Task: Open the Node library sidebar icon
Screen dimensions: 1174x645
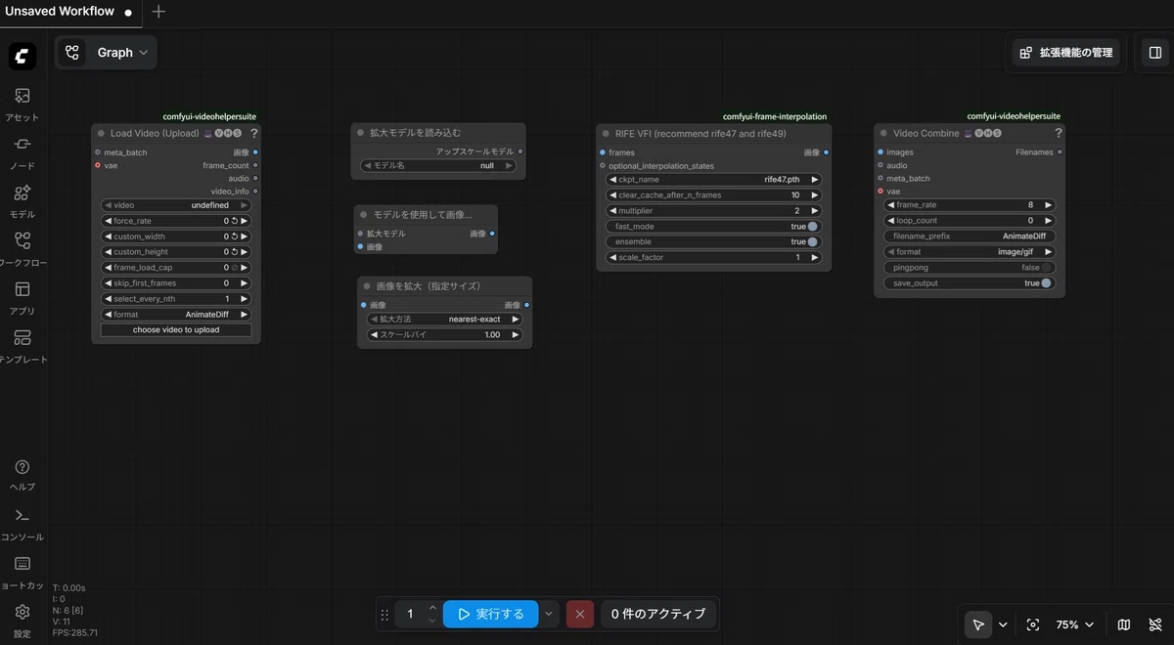Action: click(x=23, y=152)
